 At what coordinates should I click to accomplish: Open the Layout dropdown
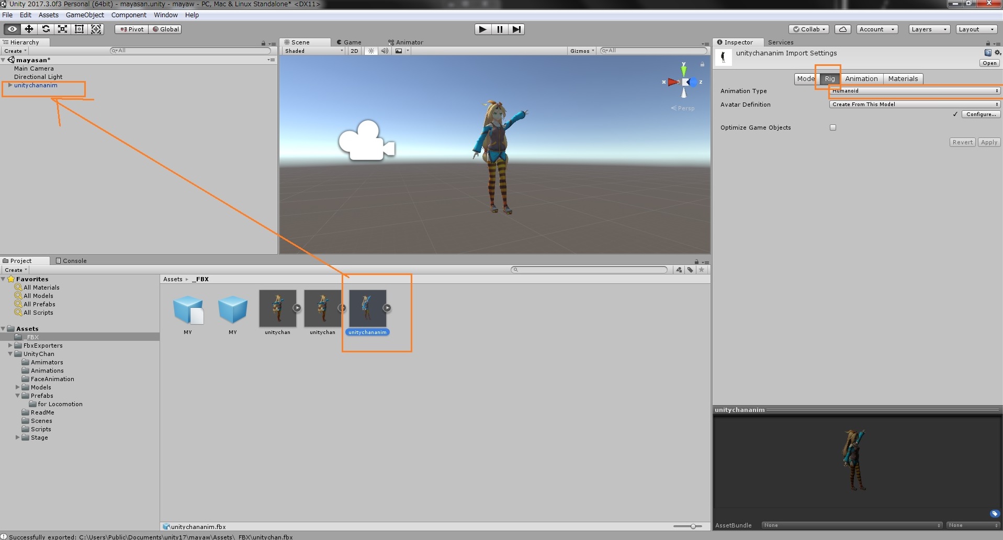[976, 29]
